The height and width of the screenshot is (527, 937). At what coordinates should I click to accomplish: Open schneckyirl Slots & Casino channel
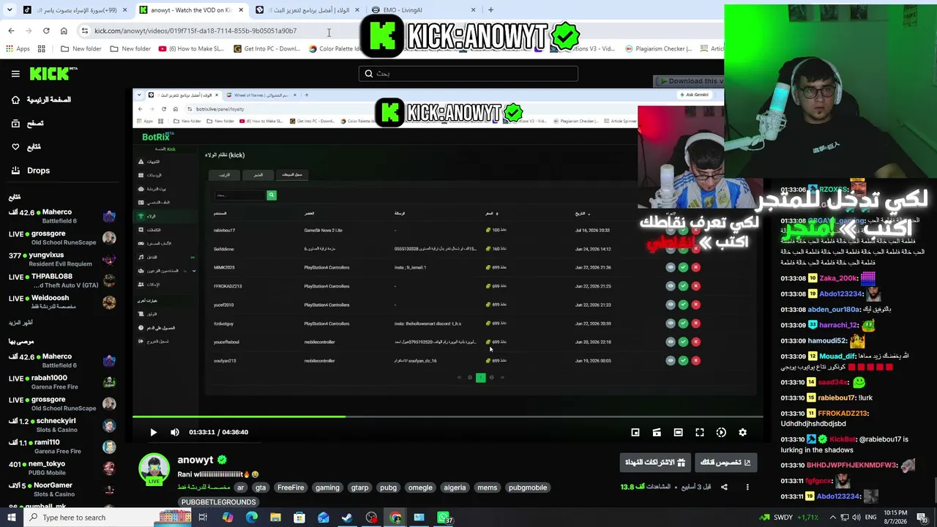pos(62,425)
